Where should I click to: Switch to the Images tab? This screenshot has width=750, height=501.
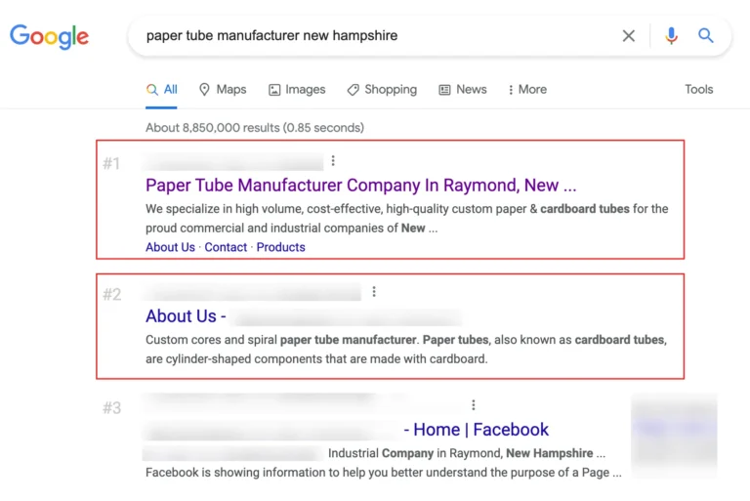[296, 89]
